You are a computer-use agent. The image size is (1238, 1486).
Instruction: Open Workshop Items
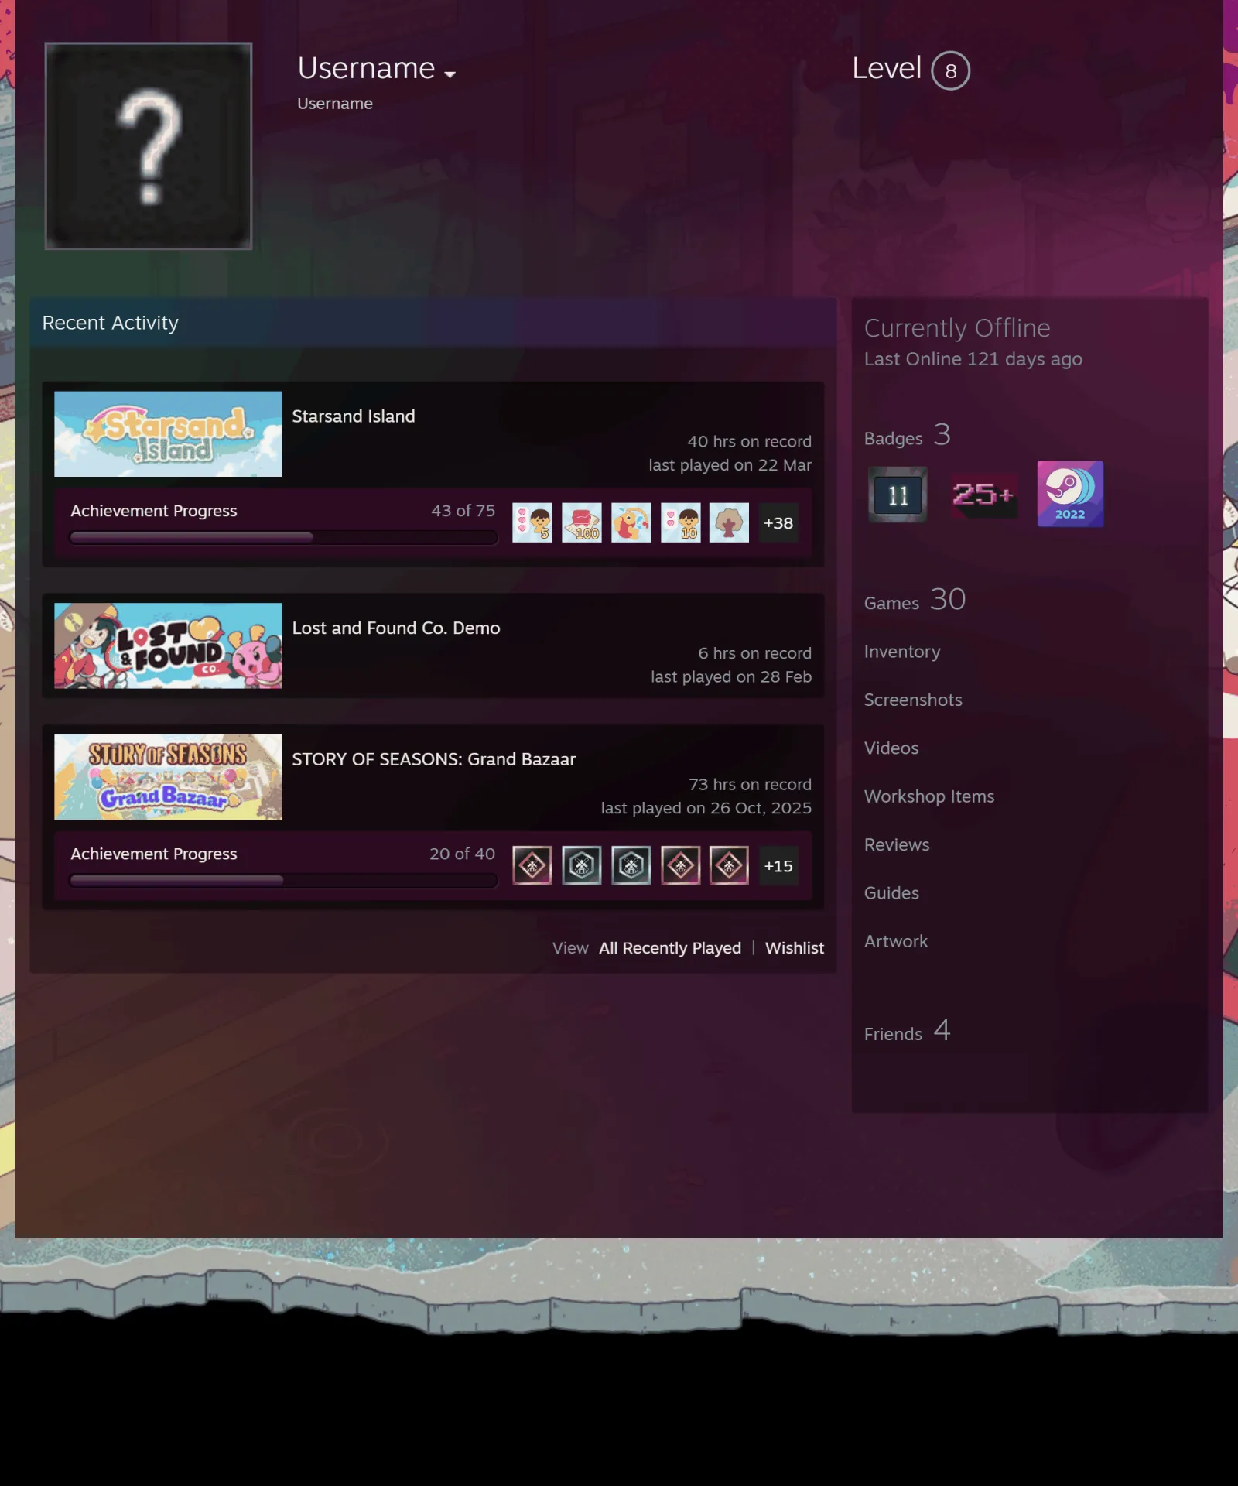coord(929,796)
